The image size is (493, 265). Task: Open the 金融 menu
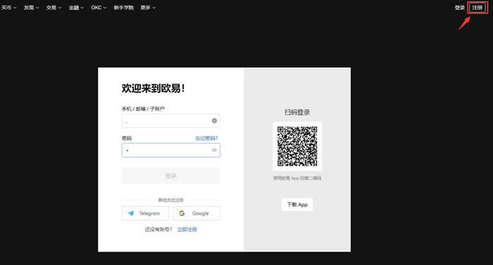point(76,8)
